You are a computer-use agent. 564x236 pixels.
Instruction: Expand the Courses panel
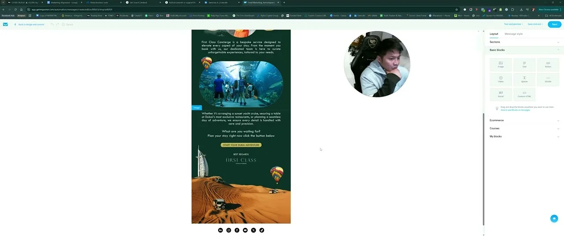pos(524,128)
